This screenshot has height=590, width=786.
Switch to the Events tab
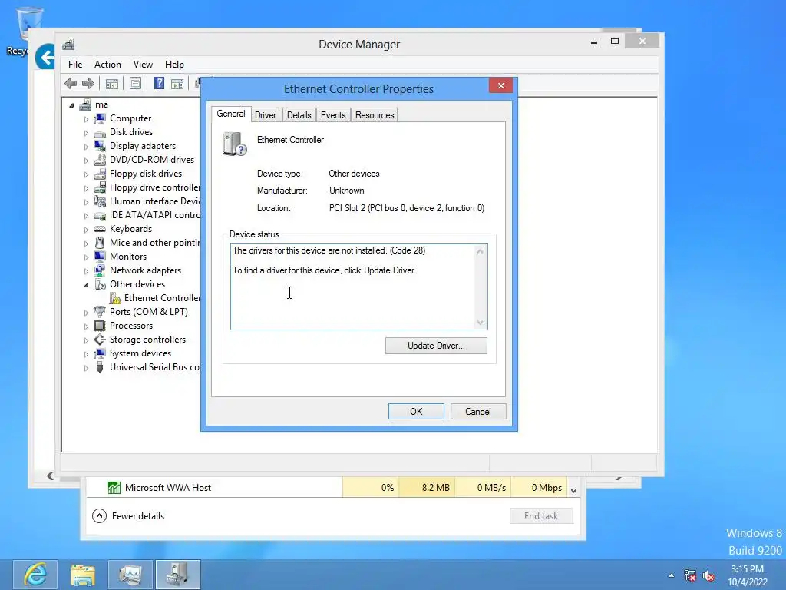333,115
